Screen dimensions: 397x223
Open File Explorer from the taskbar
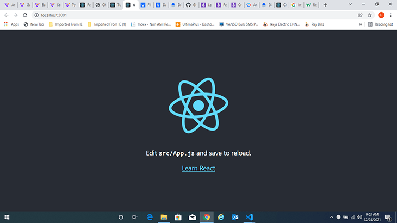click(164, 217)
